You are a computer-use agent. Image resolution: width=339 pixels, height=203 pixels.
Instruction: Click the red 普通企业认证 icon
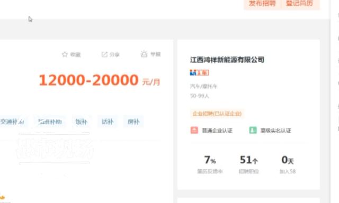(194, 130)
